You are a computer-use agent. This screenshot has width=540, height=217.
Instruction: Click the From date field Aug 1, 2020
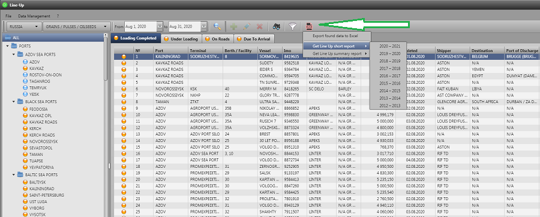point(140,26)
